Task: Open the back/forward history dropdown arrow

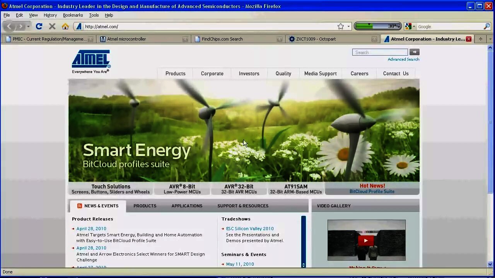Action: (x=28, y=27)
